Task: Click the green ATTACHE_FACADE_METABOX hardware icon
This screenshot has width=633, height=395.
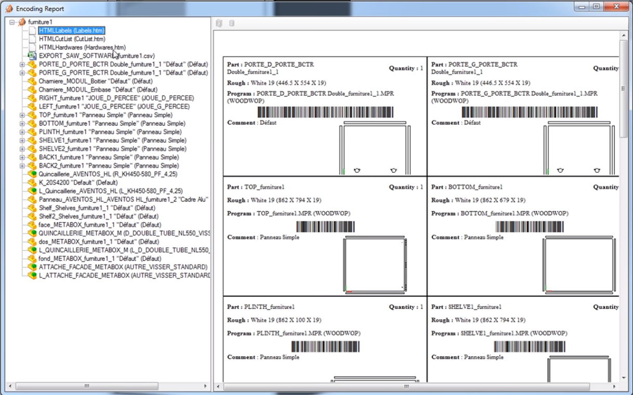Action: point(32,267)
